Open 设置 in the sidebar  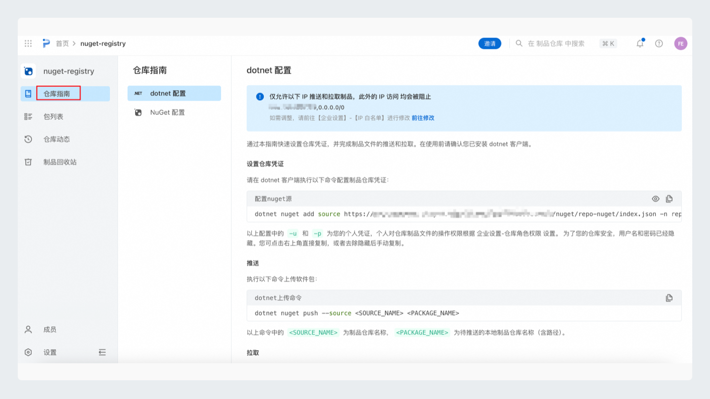pos(50,352)
